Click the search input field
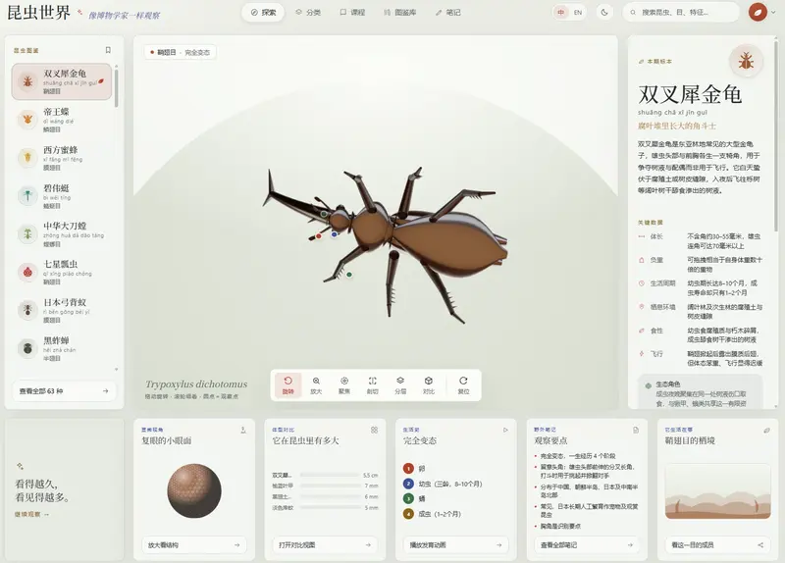This screenshot has height=563, width=785. point(681,13)
